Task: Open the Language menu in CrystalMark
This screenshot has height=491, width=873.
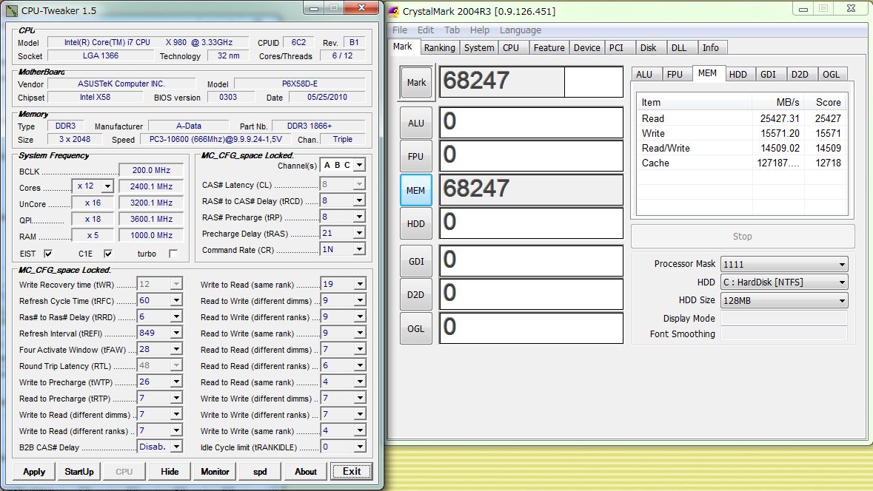Action: click(x=520, y=30)
